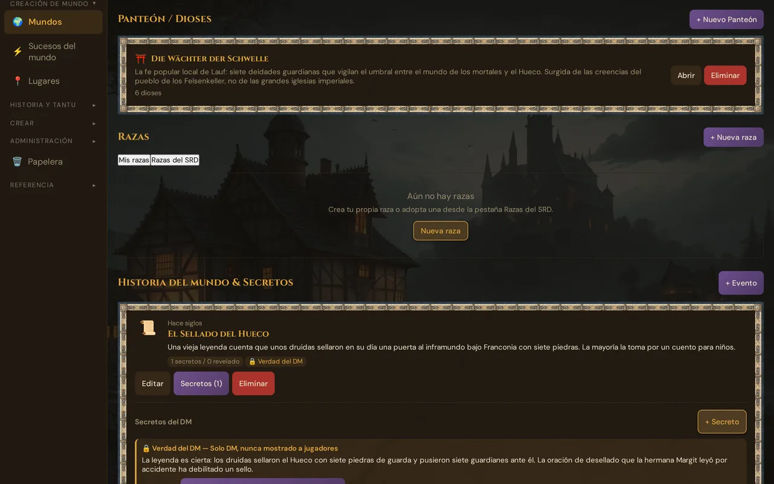Switch to the Razas del SRD tab
Viewport: 774px width, 484px height.
tap(175, 160)
